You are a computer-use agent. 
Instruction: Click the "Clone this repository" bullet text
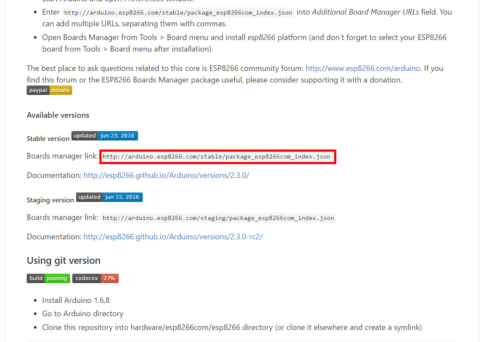(x=232, y=327)
